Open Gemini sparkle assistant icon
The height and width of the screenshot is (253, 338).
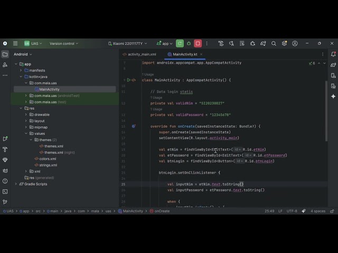pos(333,96)
